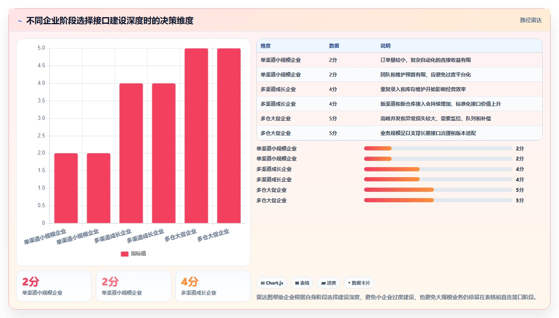The height and width of the screenshot is (318, 559).
Task: Select cell 订单量较小，复杂自动化的直接收益有限
Action: [x=426, y=60]
